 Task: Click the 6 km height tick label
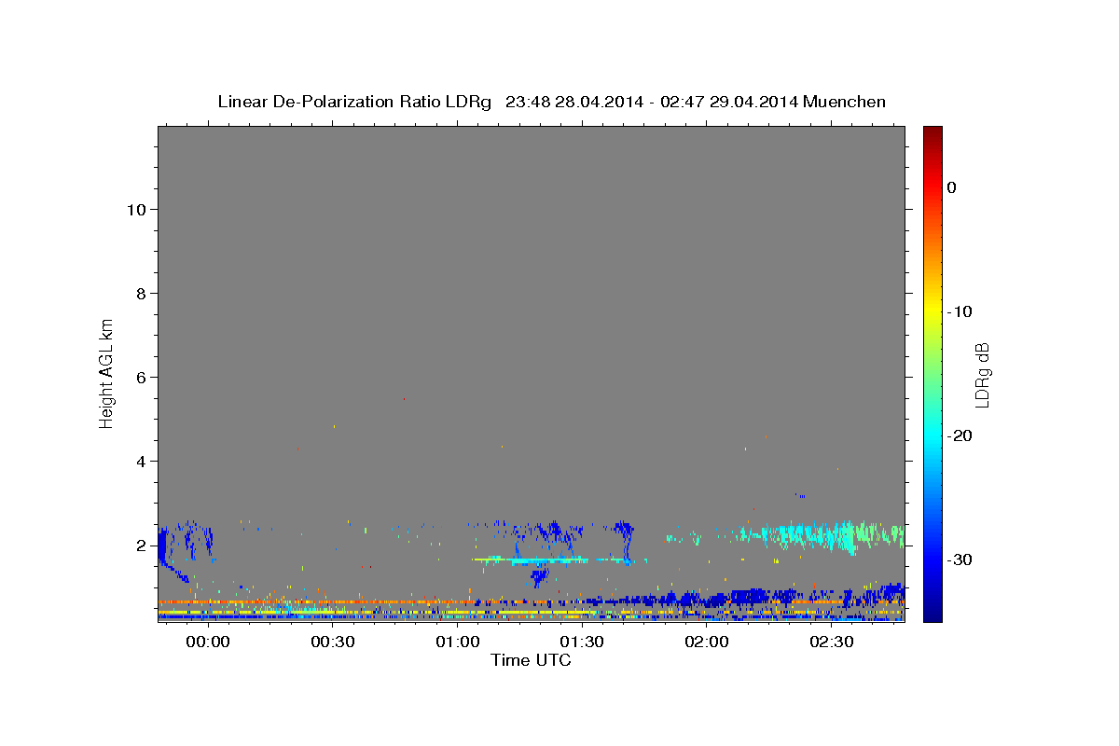coord(140,377)
